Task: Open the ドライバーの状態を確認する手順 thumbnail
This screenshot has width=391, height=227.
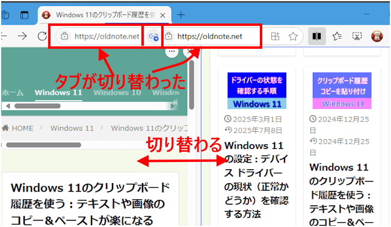Action: click(x=257, y=91)
